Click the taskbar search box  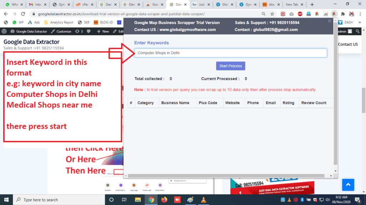59,200
